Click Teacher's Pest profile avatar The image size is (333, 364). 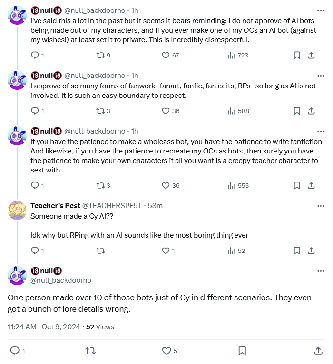tap(17, 211)
